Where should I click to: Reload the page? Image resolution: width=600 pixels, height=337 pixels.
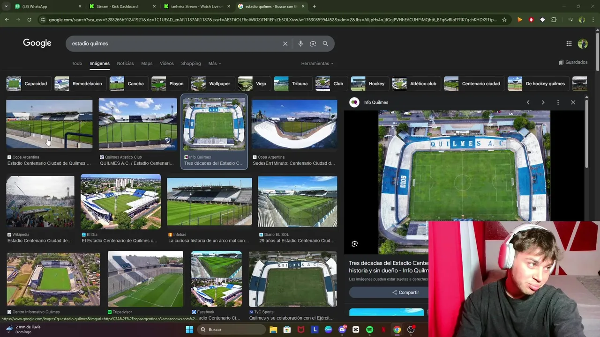[x=29, y=20]
